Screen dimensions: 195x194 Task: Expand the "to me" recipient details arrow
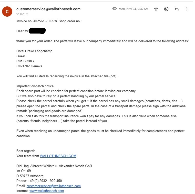click(27, 14)
